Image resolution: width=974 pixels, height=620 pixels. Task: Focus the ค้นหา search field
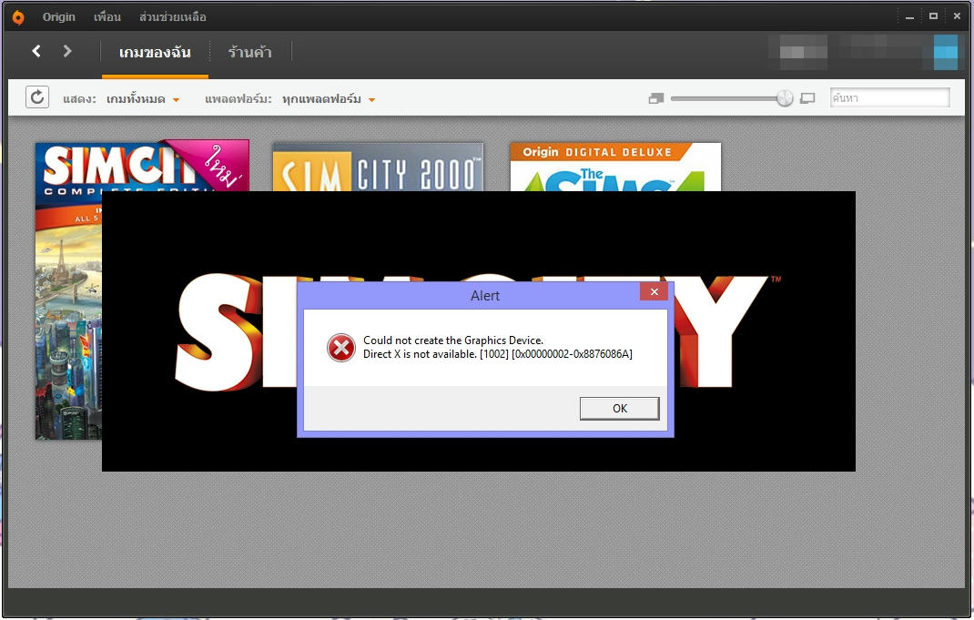point(889,97)
